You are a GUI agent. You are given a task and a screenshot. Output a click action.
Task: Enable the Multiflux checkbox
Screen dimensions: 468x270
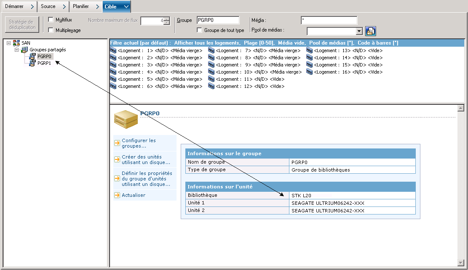tap(51, 20)
